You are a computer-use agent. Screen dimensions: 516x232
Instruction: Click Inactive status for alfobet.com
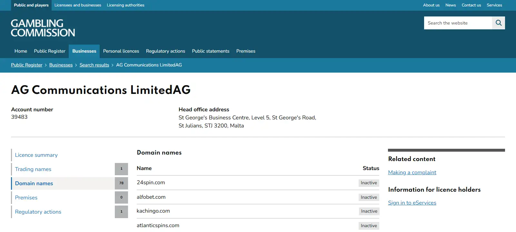(369, 197)
